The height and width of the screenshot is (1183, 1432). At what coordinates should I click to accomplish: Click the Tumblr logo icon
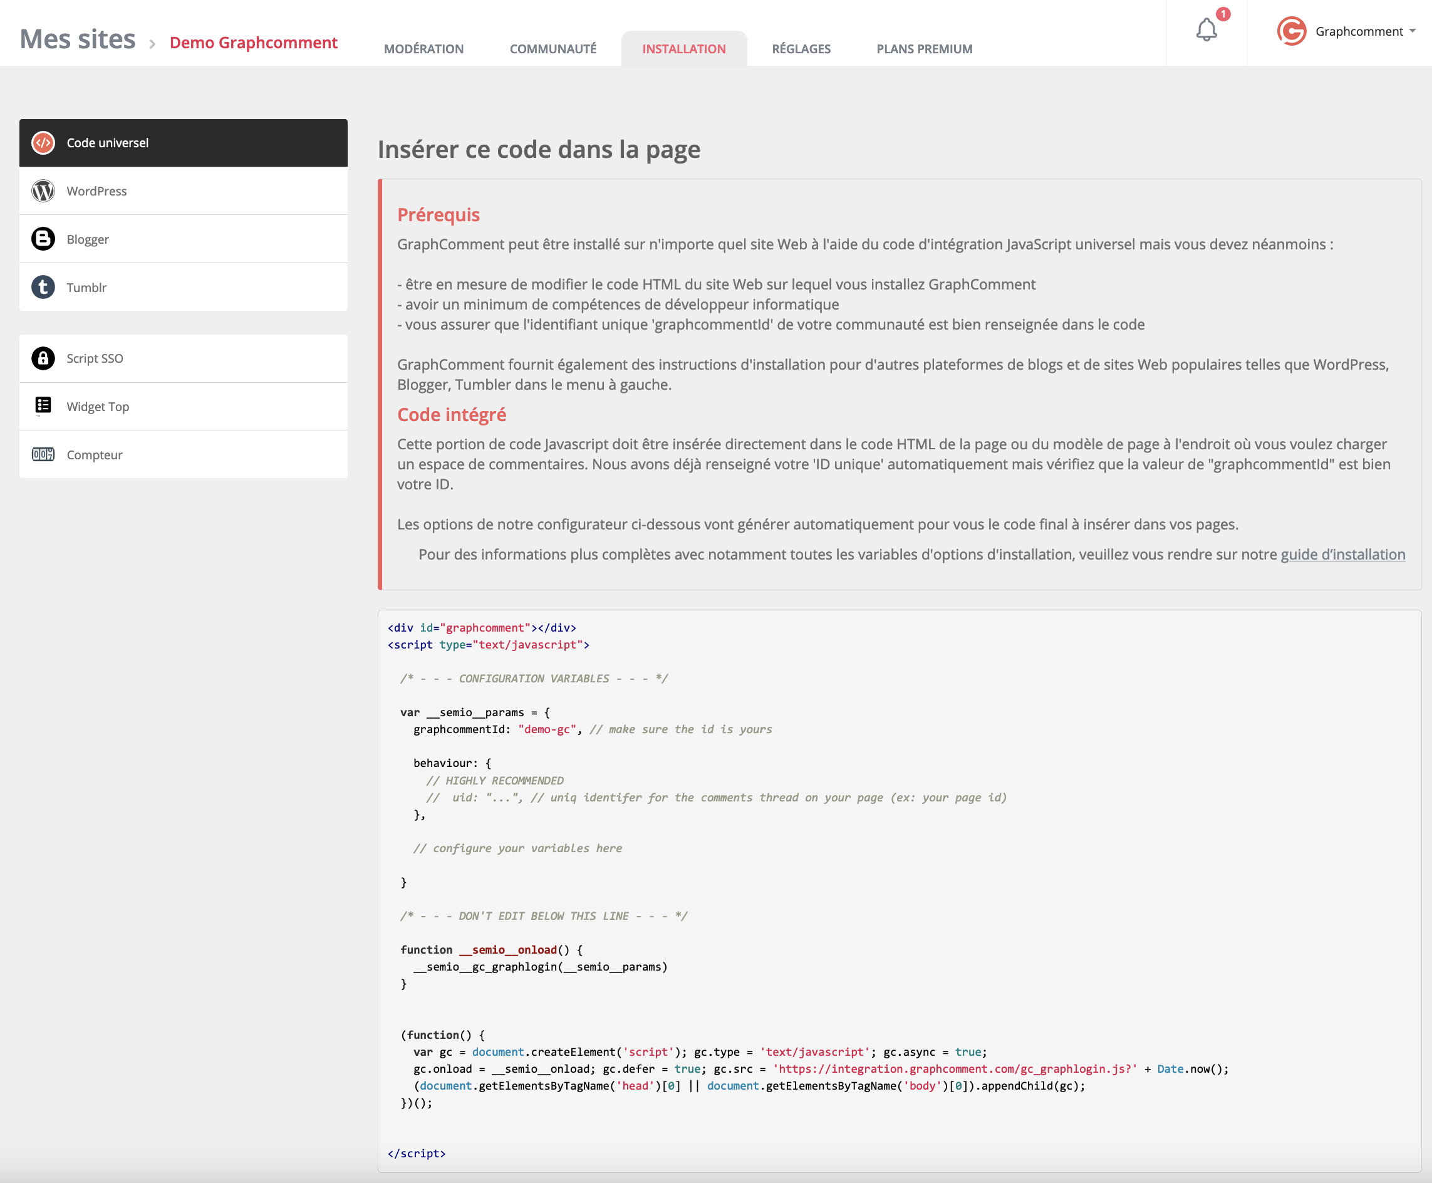point(43,287)
